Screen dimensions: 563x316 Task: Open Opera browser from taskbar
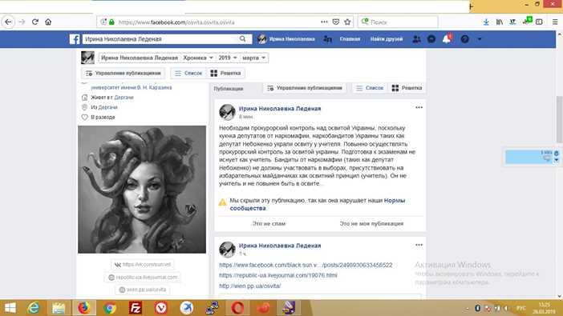[x=237, y=308]
